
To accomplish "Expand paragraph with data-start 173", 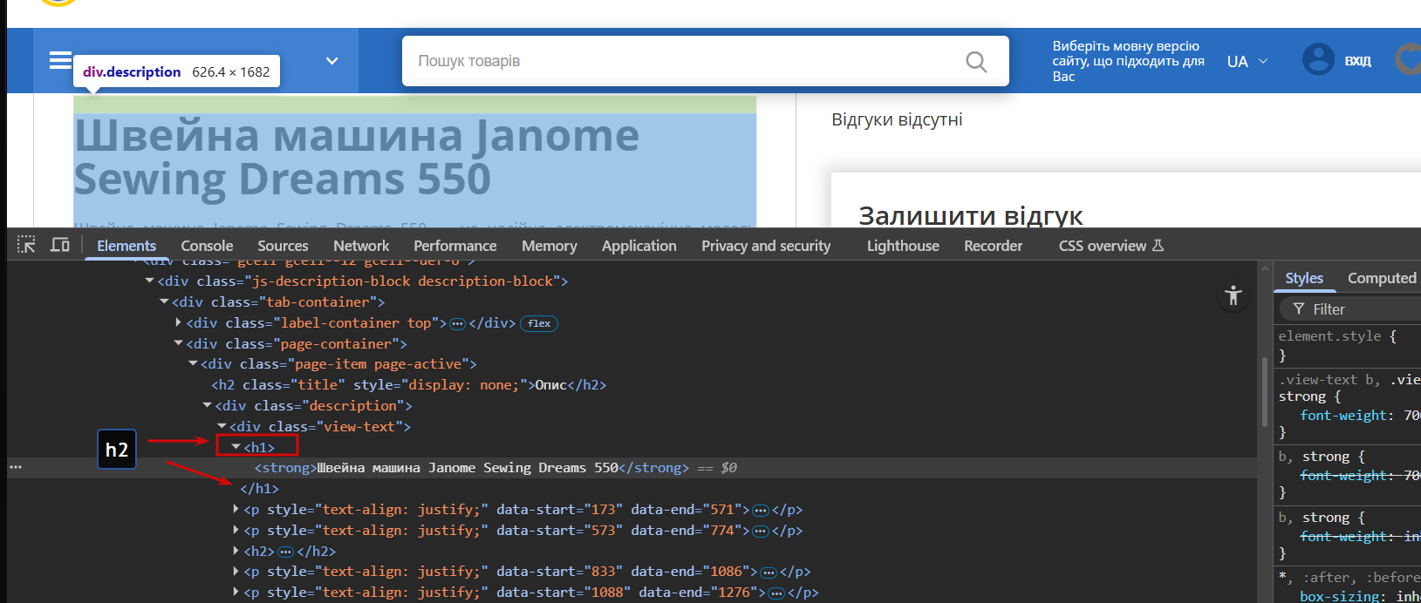I will tap(236, 509).
